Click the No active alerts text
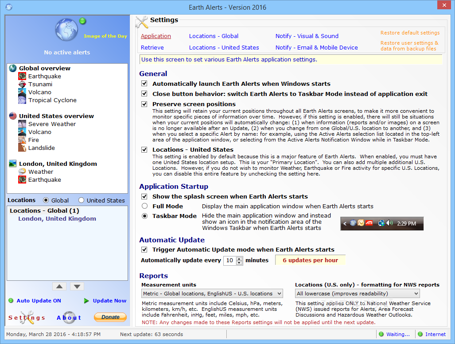The width and height of the screenshot is (455, 344). [67, 53]
